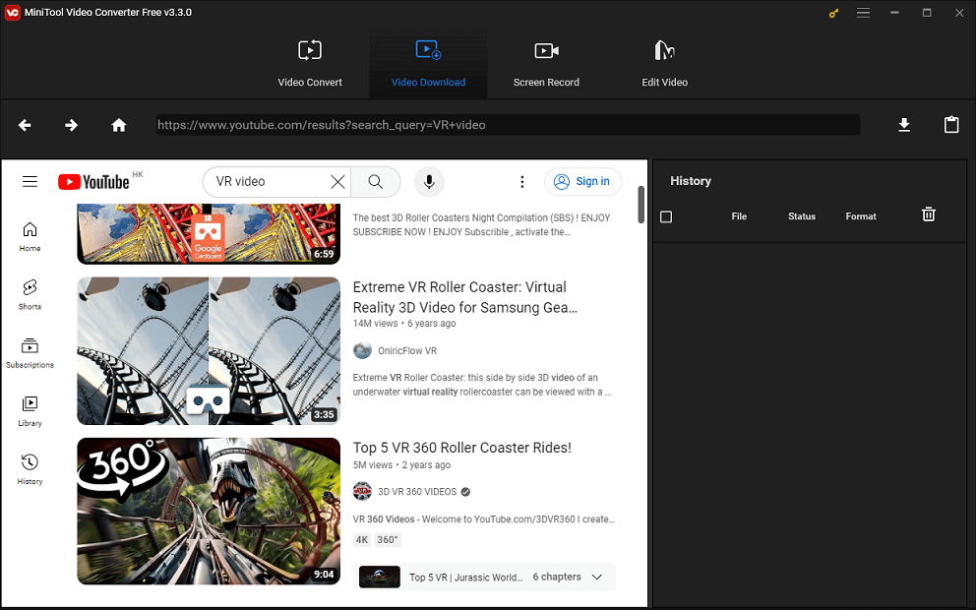Open the Edit Video tab
This screenshot has width=976, height=610.
(664, 64)
